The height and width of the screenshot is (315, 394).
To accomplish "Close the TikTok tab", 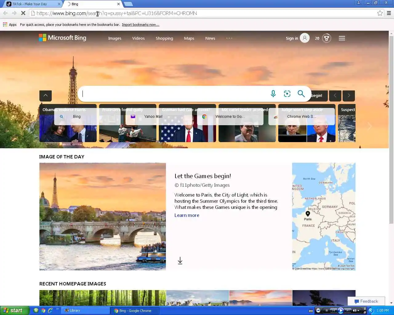I will [59, 4].
